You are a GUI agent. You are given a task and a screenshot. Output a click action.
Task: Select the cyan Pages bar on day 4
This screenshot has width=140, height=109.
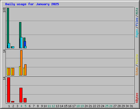coord(21,43)
